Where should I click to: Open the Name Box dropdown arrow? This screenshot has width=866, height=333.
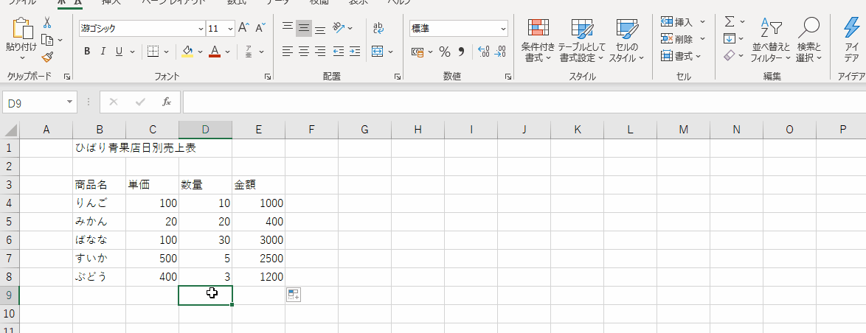[x=70, y=102]
